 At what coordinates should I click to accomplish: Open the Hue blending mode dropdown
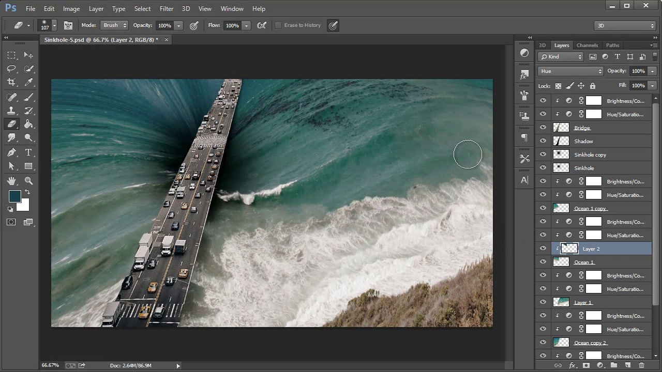click(570, 71)
